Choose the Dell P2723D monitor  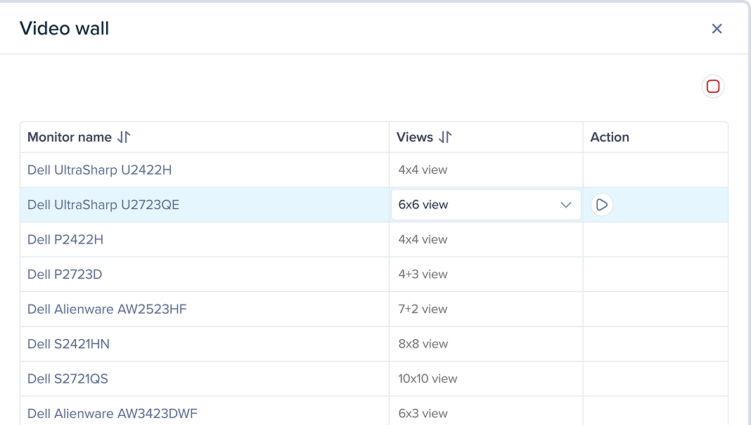coord(65,274)
